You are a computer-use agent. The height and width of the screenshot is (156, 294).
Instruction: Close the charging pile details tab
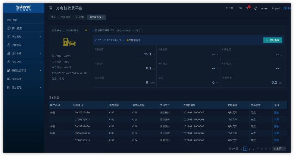(103, 17)
